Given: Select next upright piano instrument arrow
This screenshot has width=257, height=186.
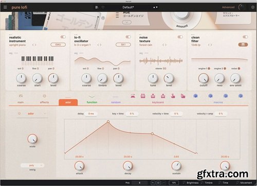Looking at the screenshot, I should tap(35, 45).
